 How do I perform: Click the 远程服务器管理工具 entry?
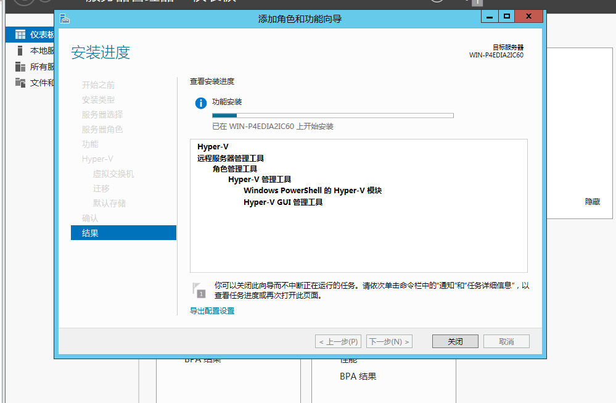[x=230, y=158]
